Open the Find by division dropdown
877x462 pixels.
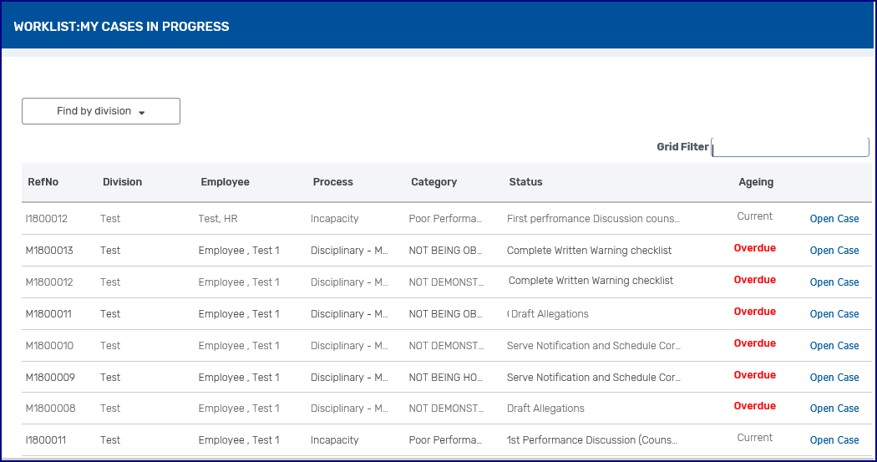tap(101, 111)
